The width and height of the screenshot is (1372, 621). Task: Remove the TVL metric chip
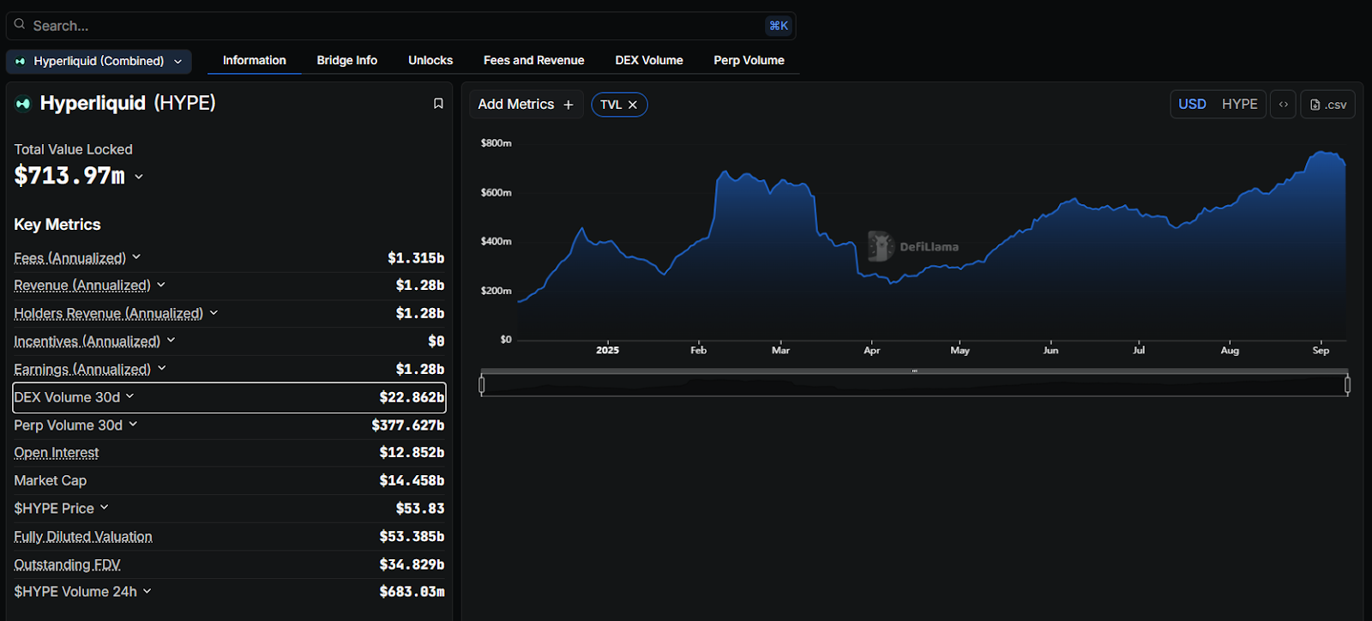click(633, 105)
